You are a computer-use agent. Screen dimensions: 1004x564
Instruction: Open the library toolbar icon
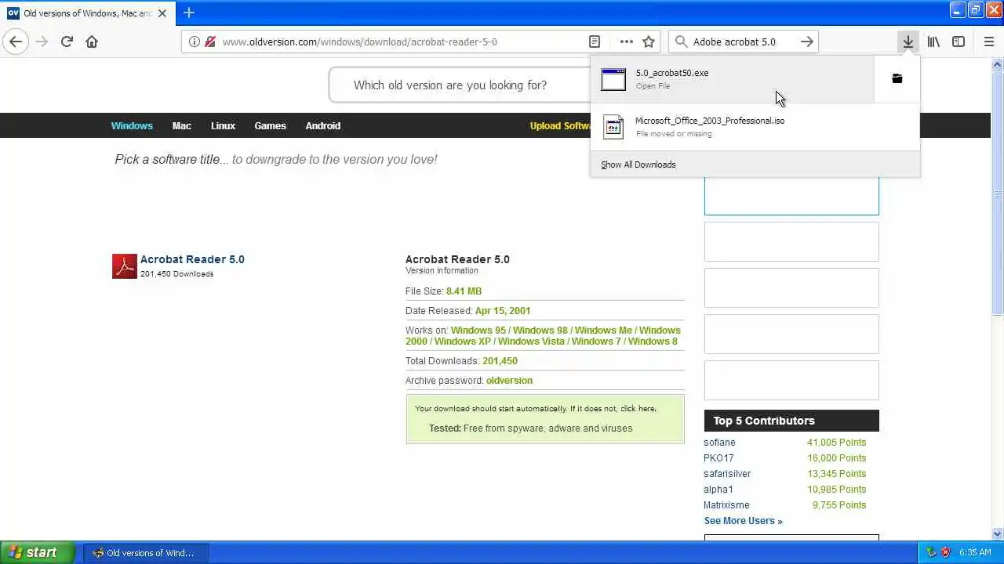[x=933, y=42]
